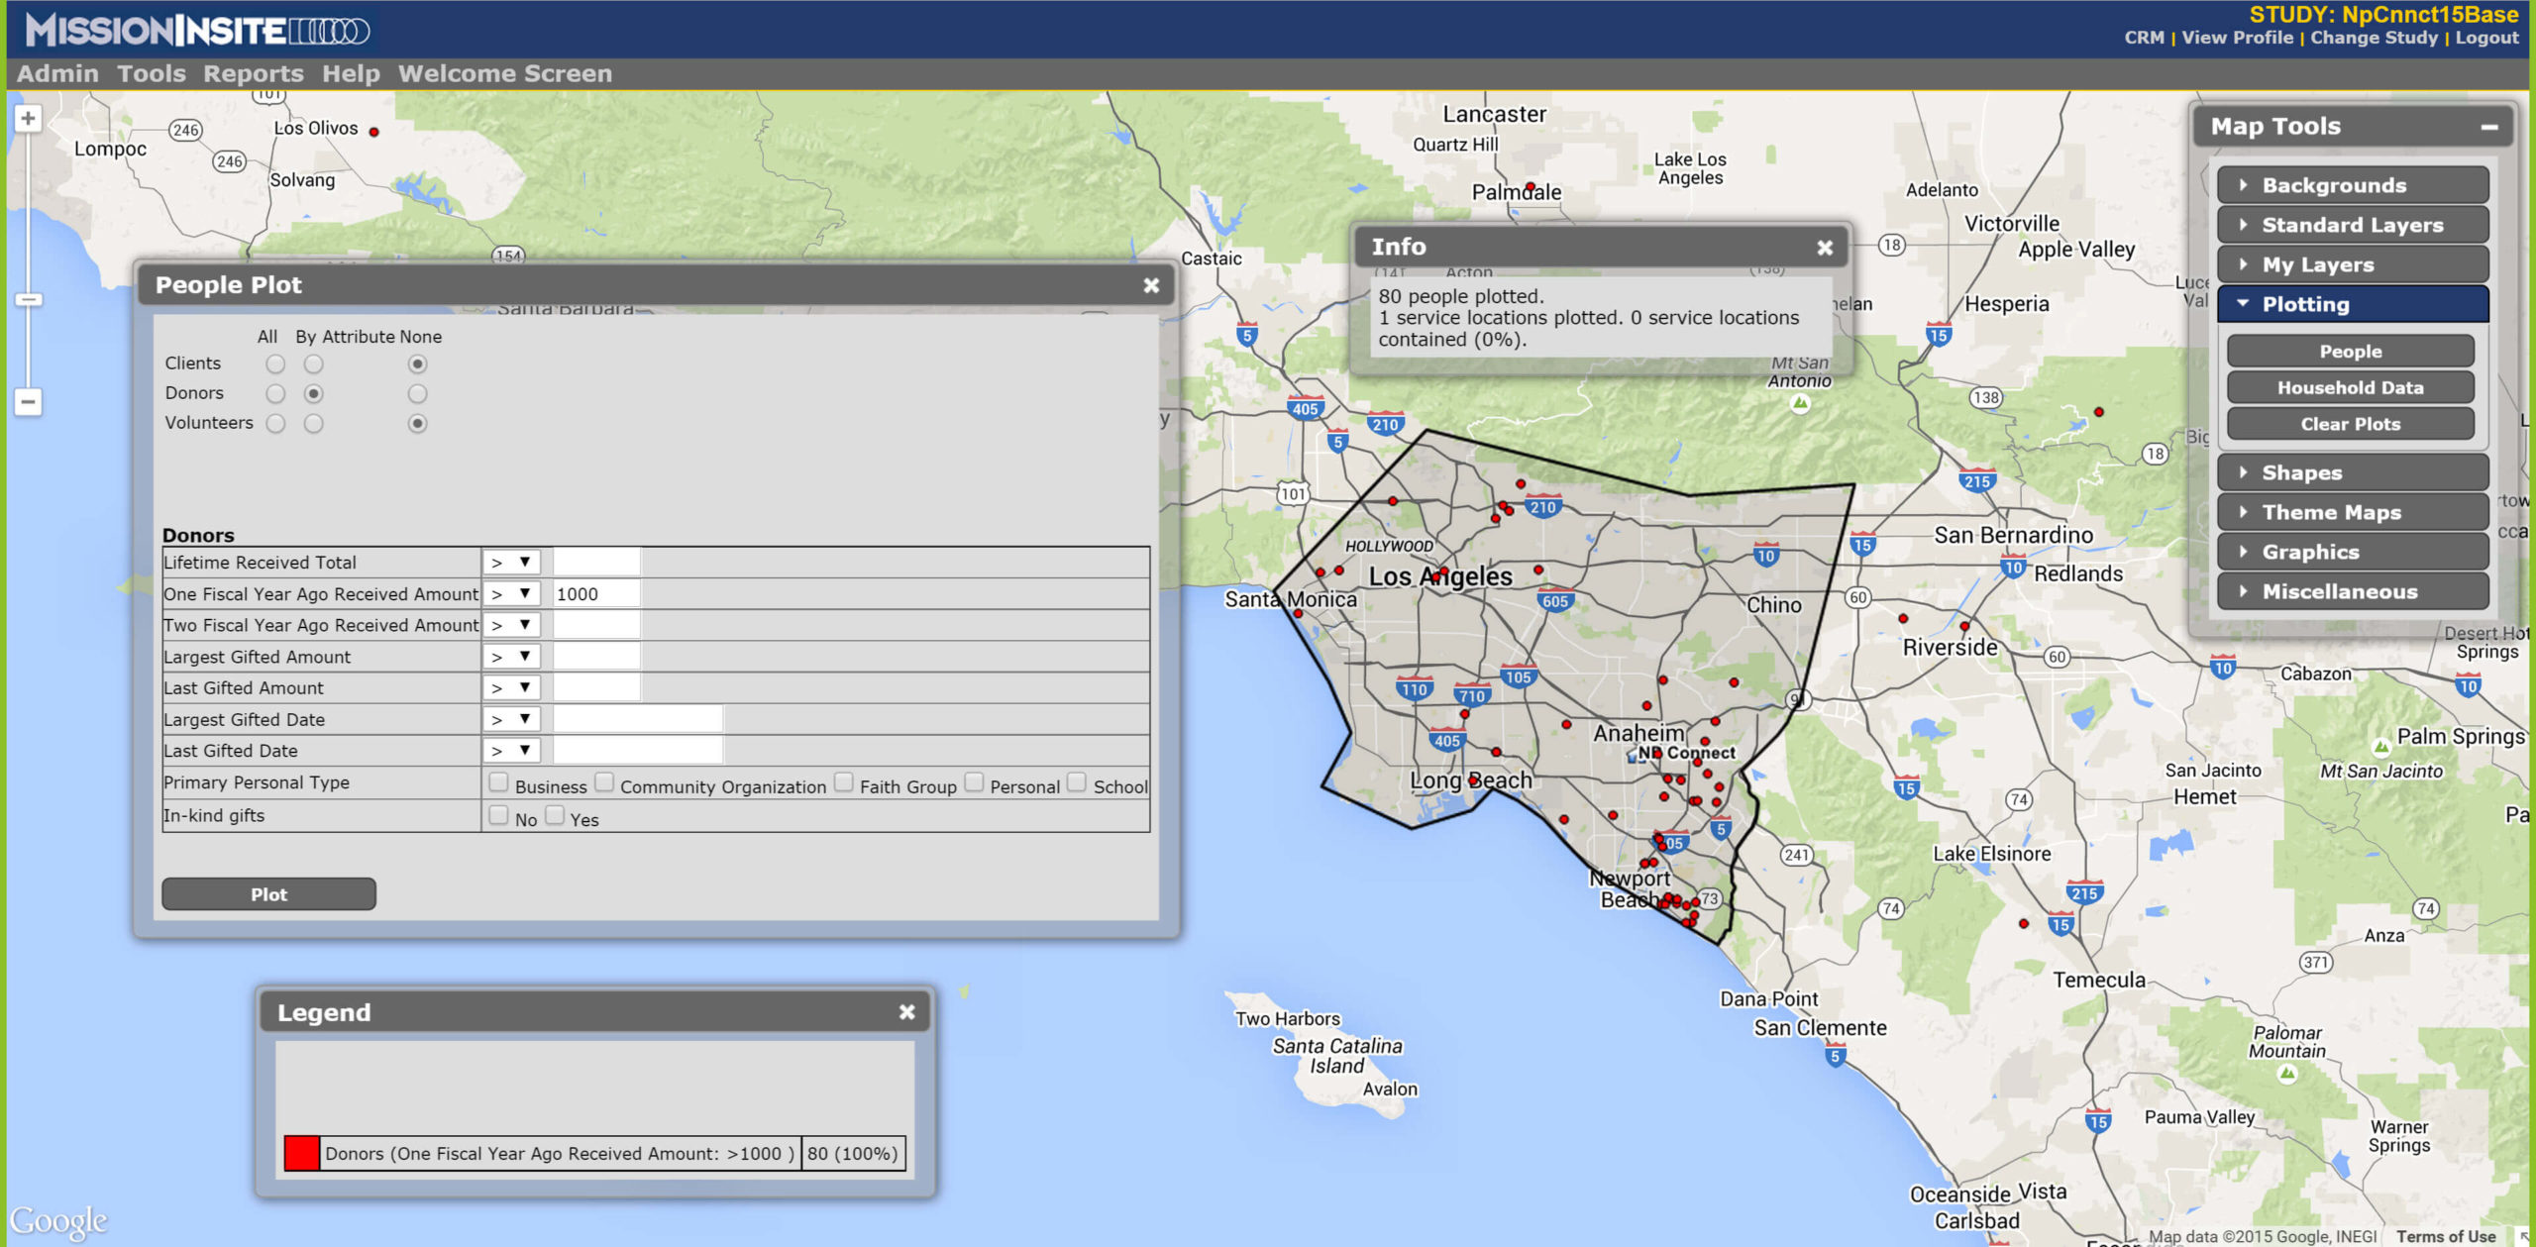Screen dimensions: 2536x1247
Task: Check the School type box
Action: coord(1078,782)
